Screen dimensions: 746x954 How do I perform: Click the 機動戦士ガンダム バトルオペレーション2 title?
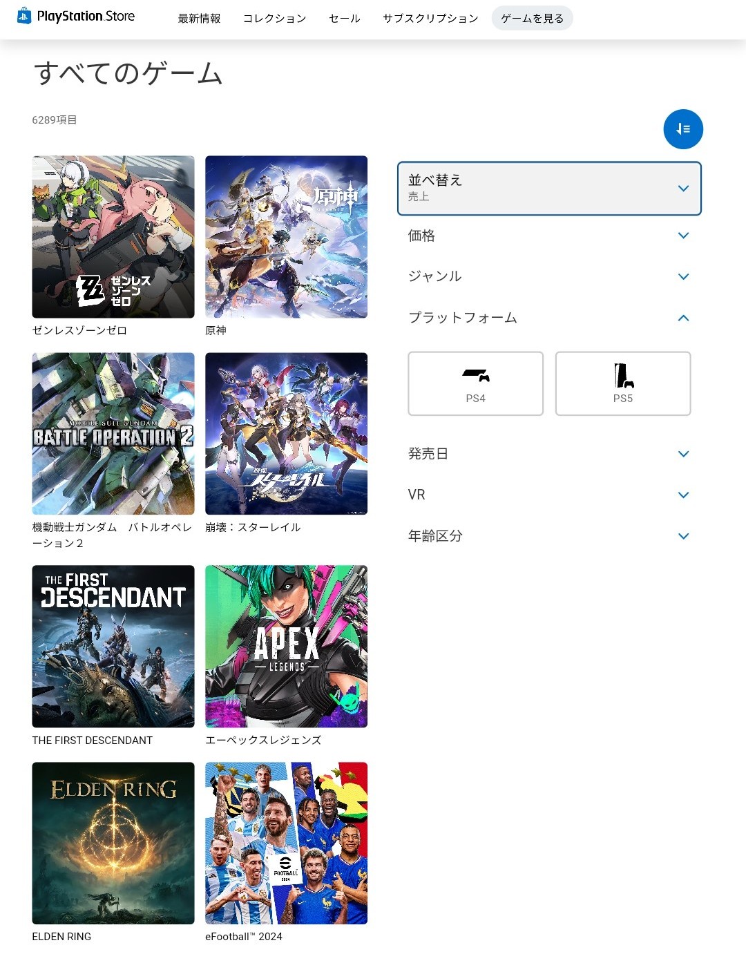pos(112,535)
